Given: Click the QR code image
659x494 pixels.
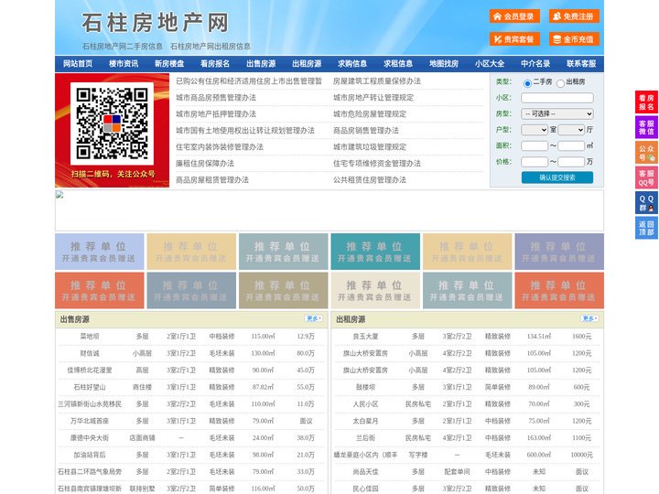Looking at the screenshot, I should click(x=112, y=123).
